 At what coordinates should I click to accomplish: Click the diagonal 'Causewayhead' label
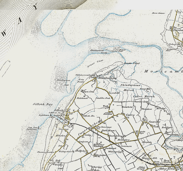point(90,128)
